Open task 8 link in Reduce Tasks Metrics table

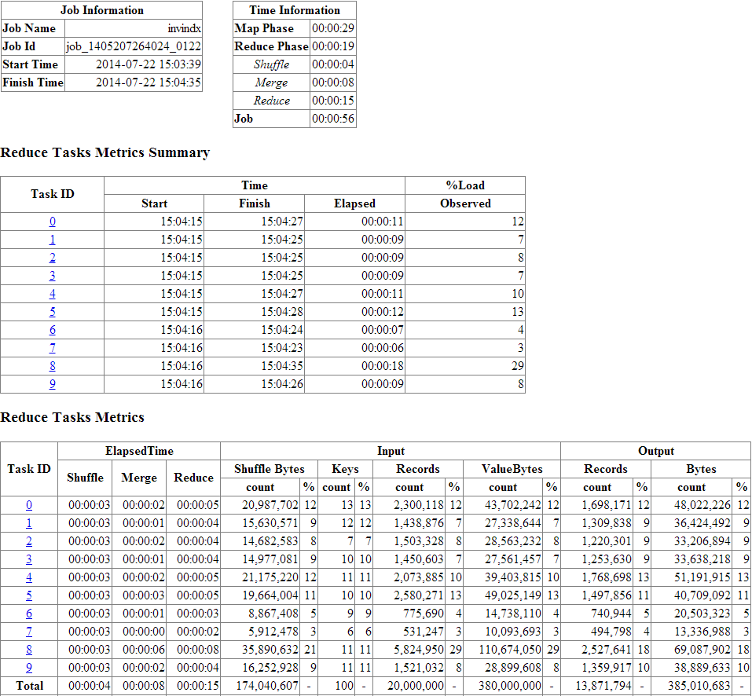click(29, 650)
